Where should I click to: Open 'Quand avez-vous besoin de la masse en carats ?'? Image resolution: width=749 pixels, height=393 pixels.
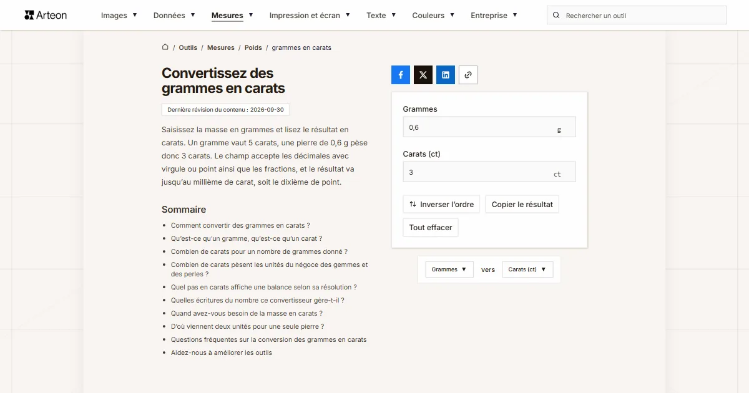pos(247,313)
